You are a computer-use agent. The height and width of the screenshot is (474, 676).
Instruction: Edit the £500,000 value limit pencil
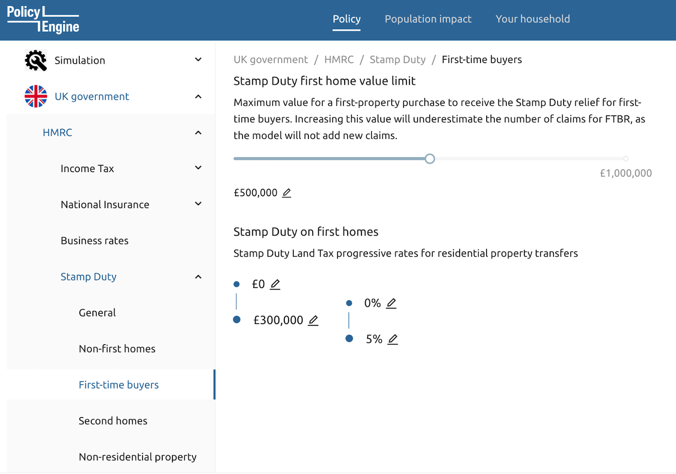point(286,193)
